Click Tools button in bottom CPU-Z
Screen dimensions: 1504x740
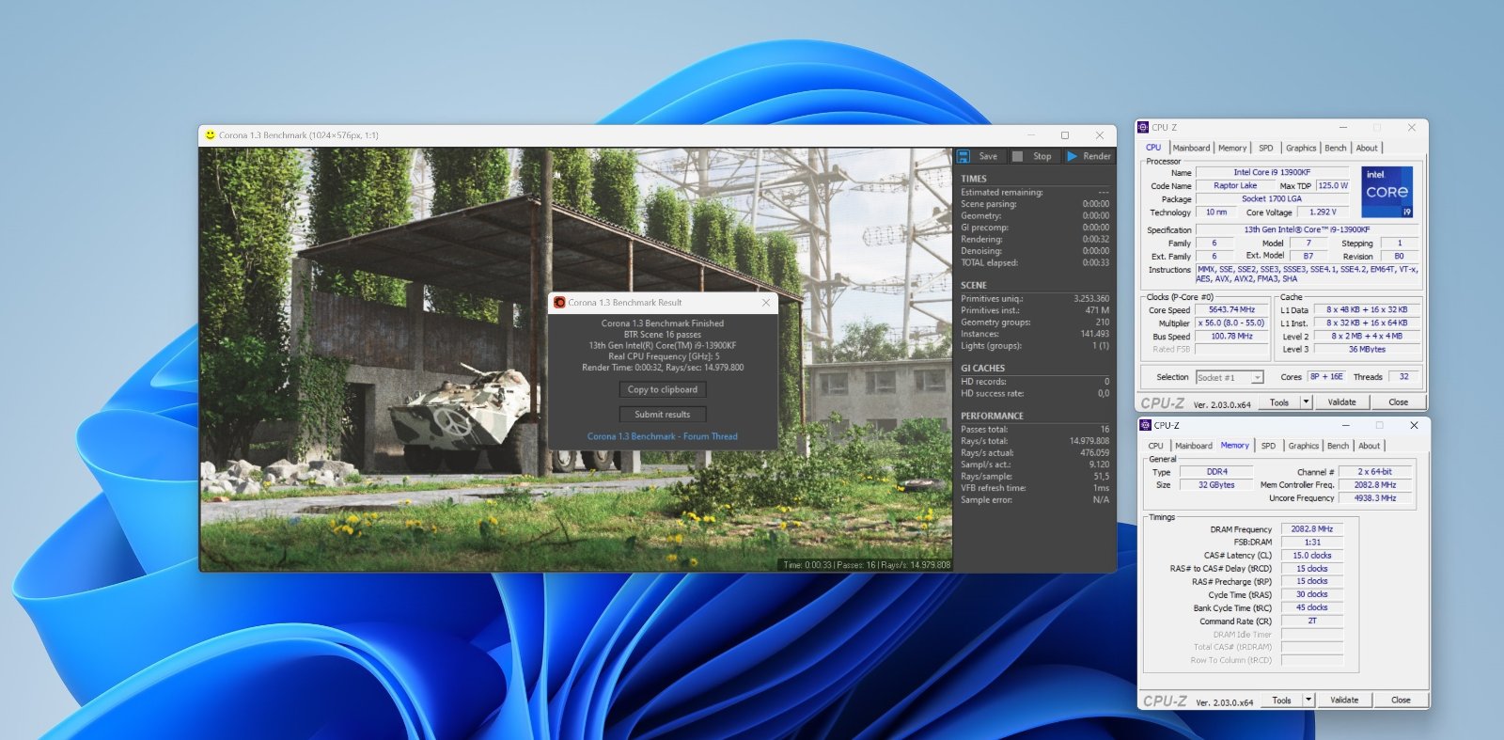[x=1281, y=700]
